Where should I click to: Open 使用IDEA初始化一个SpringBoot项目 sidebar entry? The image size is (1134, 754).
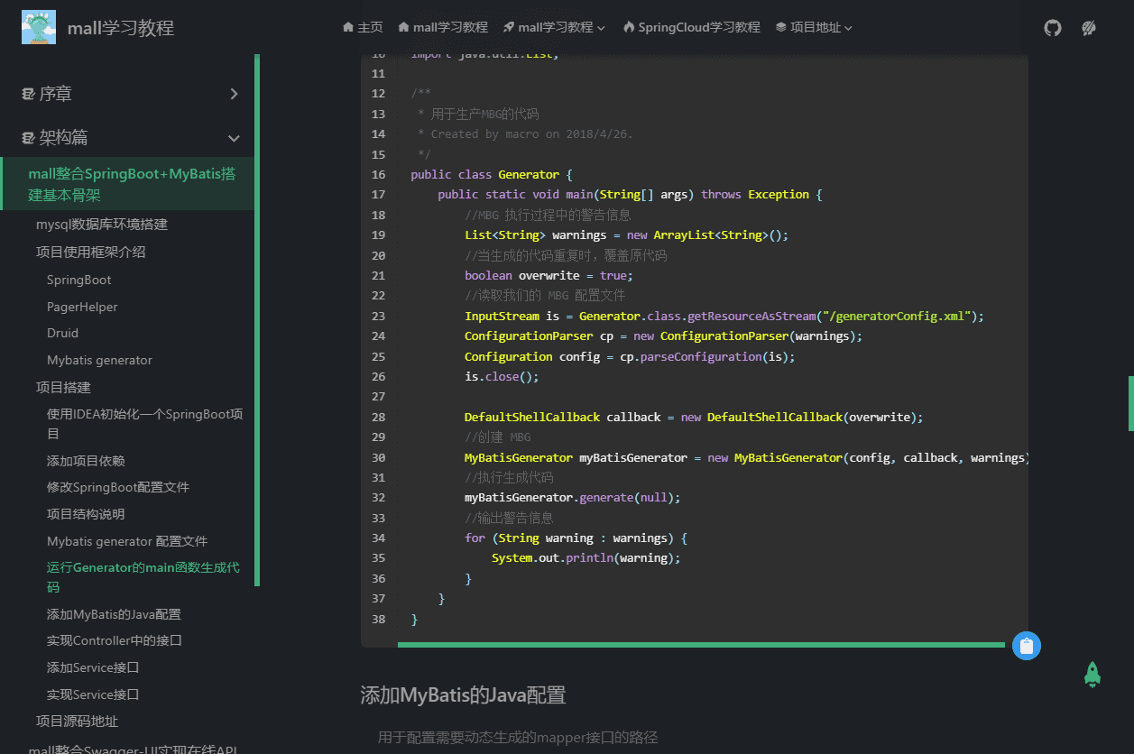(x=145, y=424)
